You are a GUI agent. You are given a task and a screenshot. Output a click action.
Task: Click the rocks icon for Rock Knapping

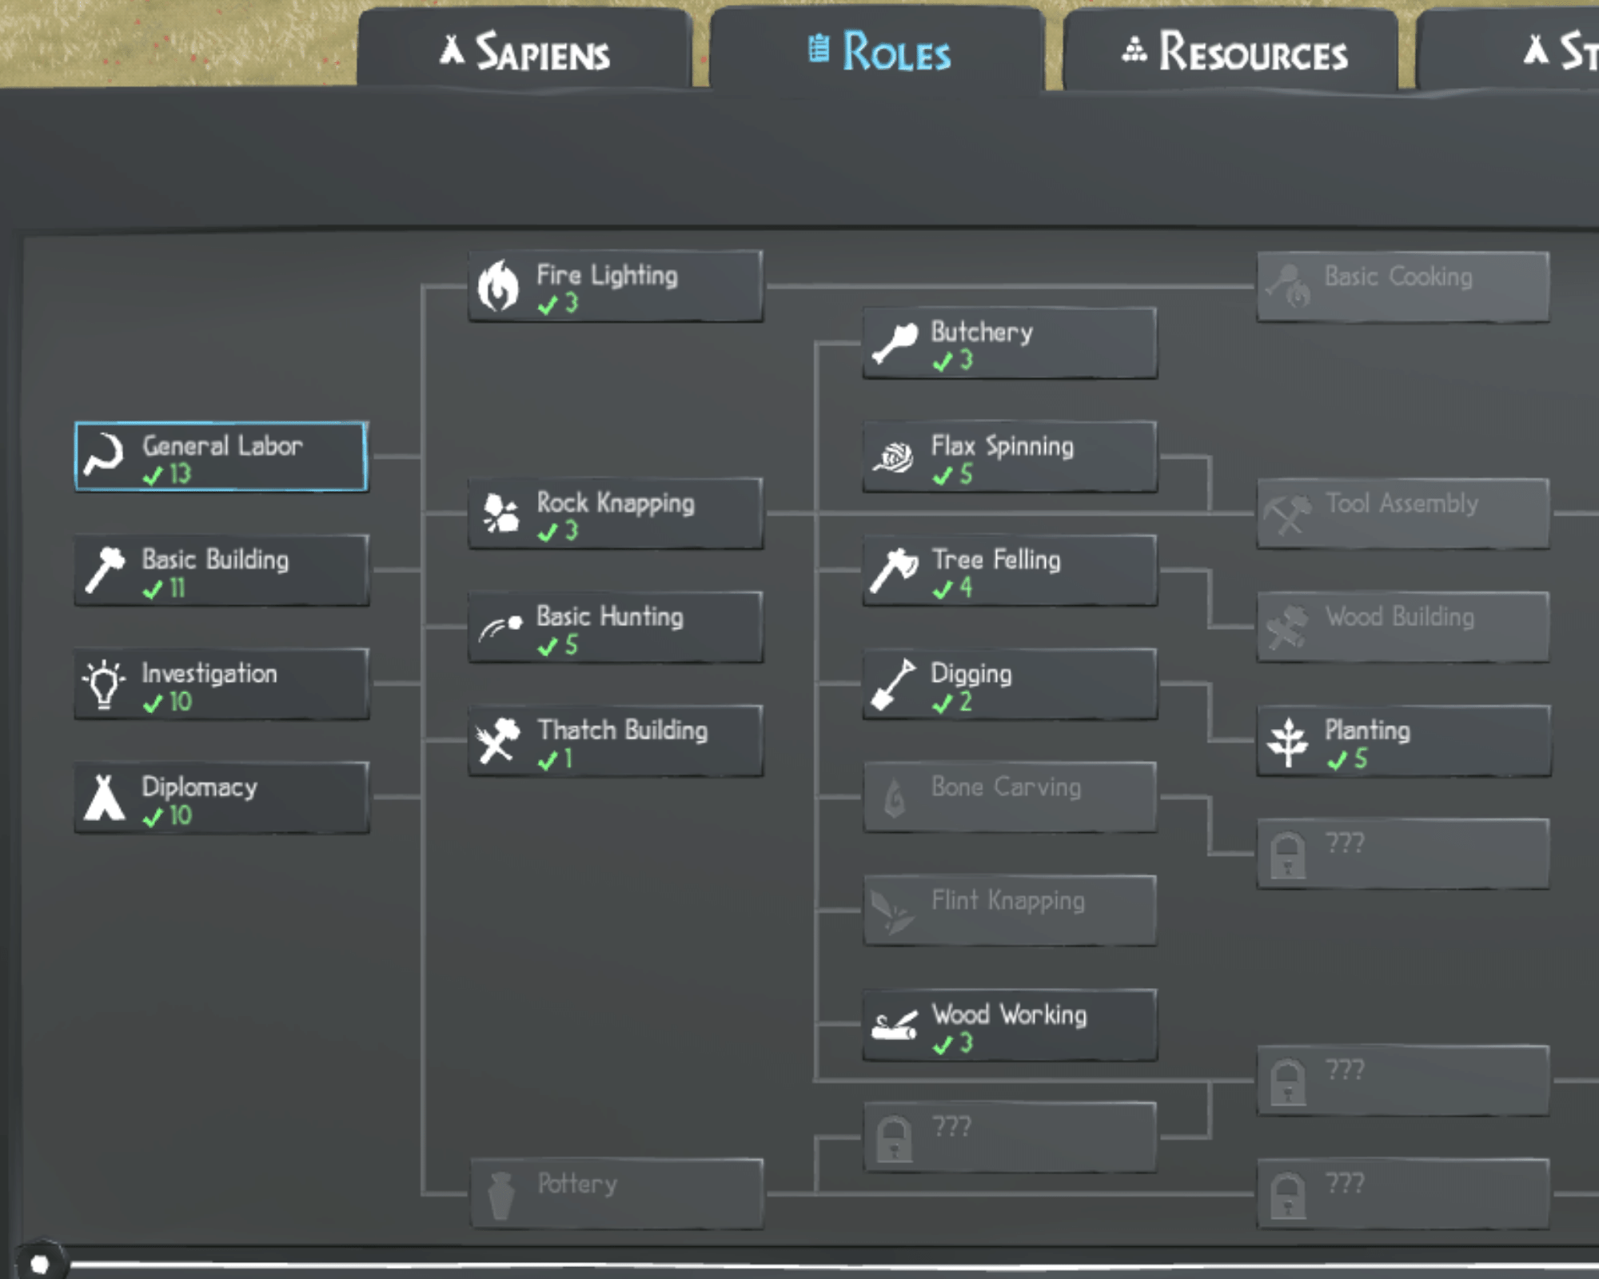click(500, 513)
